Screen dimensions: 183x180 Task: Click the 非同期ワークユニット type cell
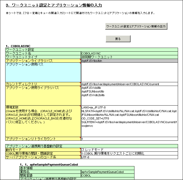click(x=129, y=57)
